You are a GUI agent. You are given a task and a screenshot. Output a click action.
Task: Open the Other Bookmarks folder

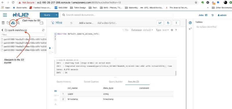(222, 8)
